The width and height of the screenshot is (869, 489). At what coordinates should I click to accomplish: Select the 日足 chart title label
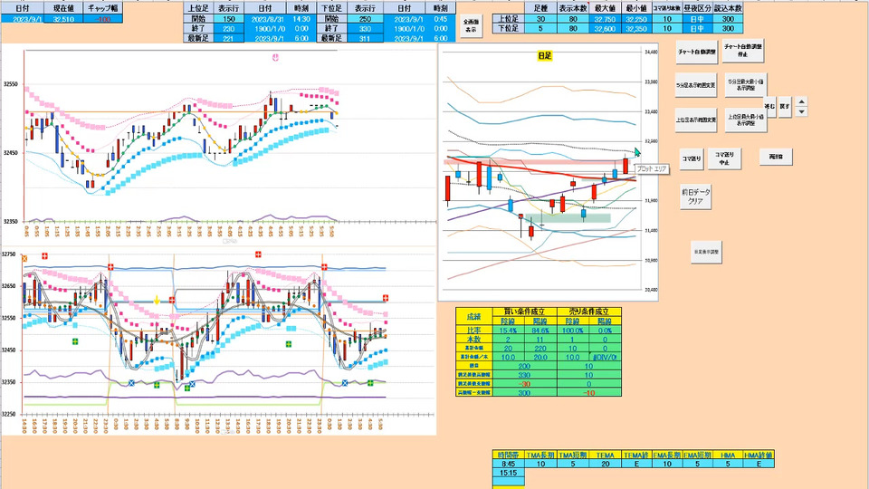[x=545, y=55]
